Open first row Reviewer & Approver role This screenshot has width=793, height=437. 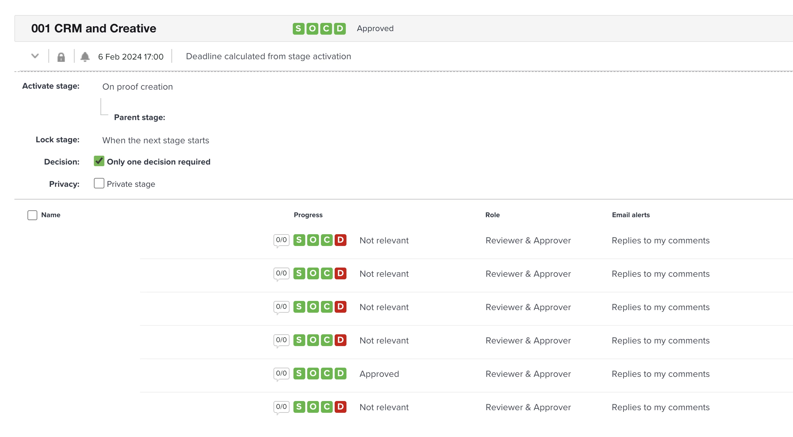pos(528,240)
